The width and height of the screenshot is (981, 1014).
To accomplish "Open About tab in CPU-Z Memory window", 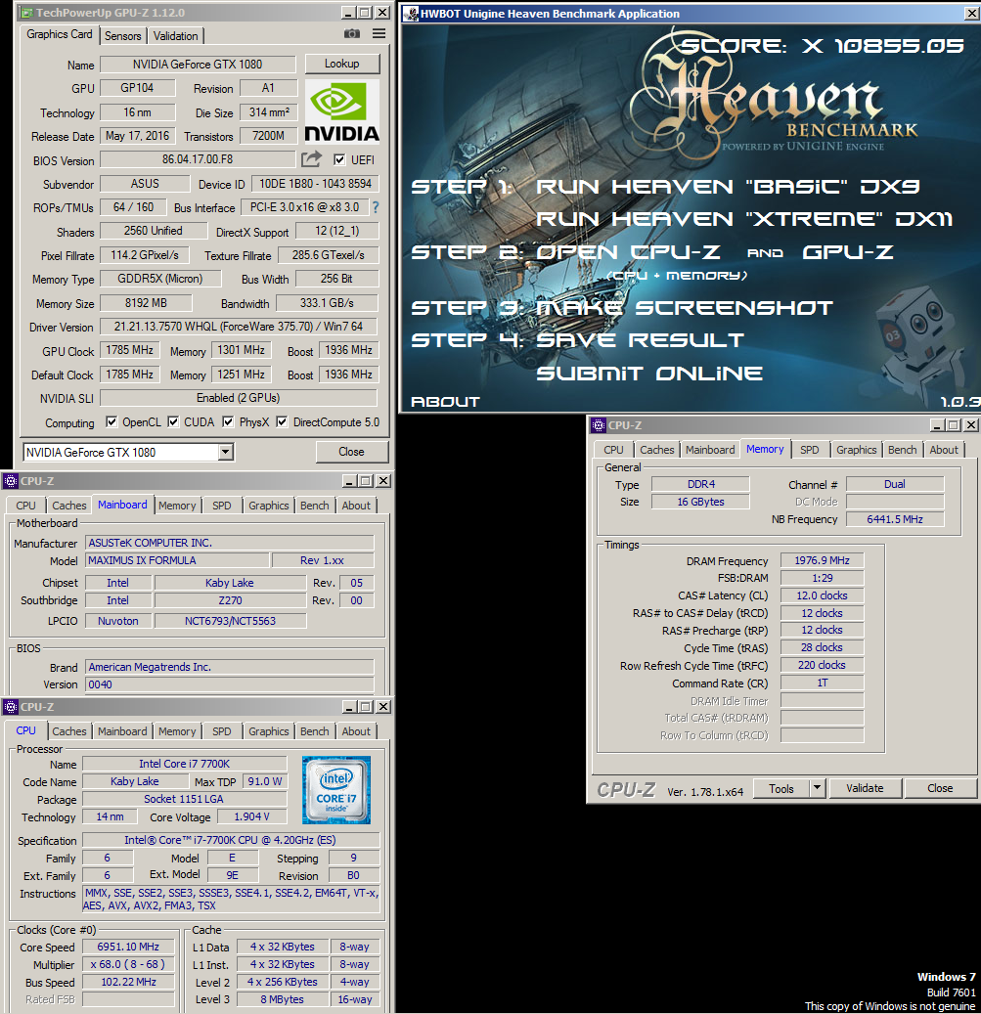I will [944, 450].
